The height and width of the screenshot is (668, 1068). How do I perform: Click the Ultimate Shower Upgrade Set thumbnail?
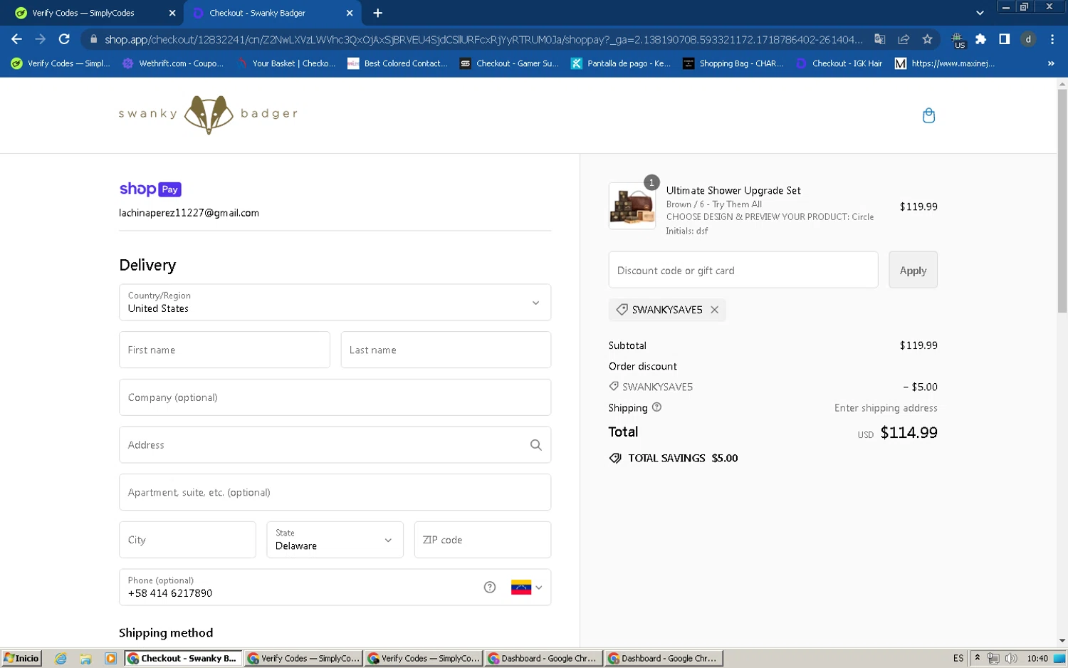632,207
